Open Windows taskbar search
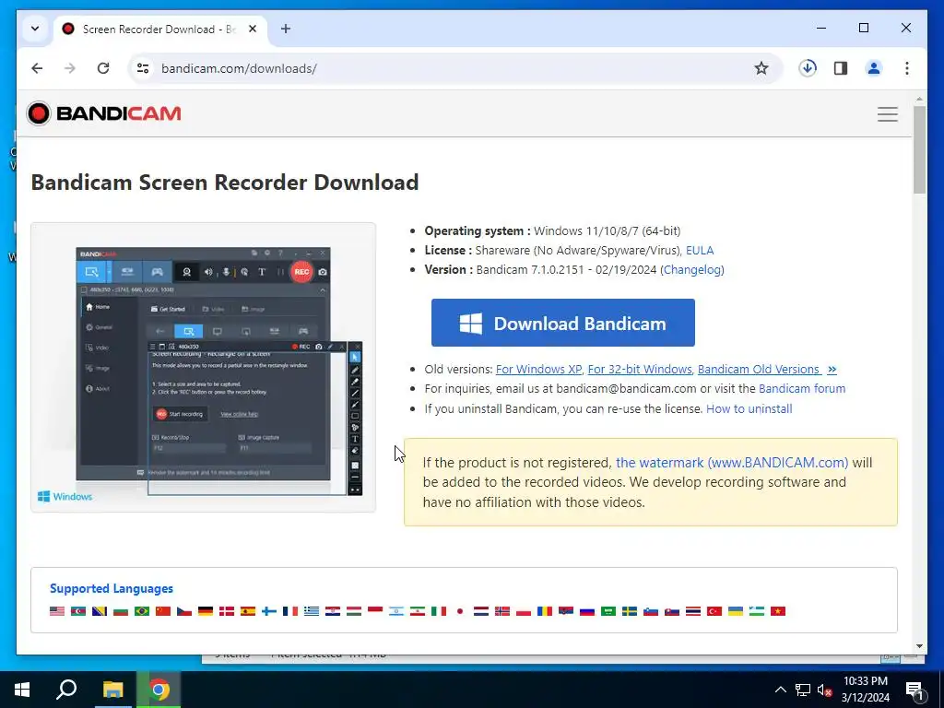 coord(66,690)
